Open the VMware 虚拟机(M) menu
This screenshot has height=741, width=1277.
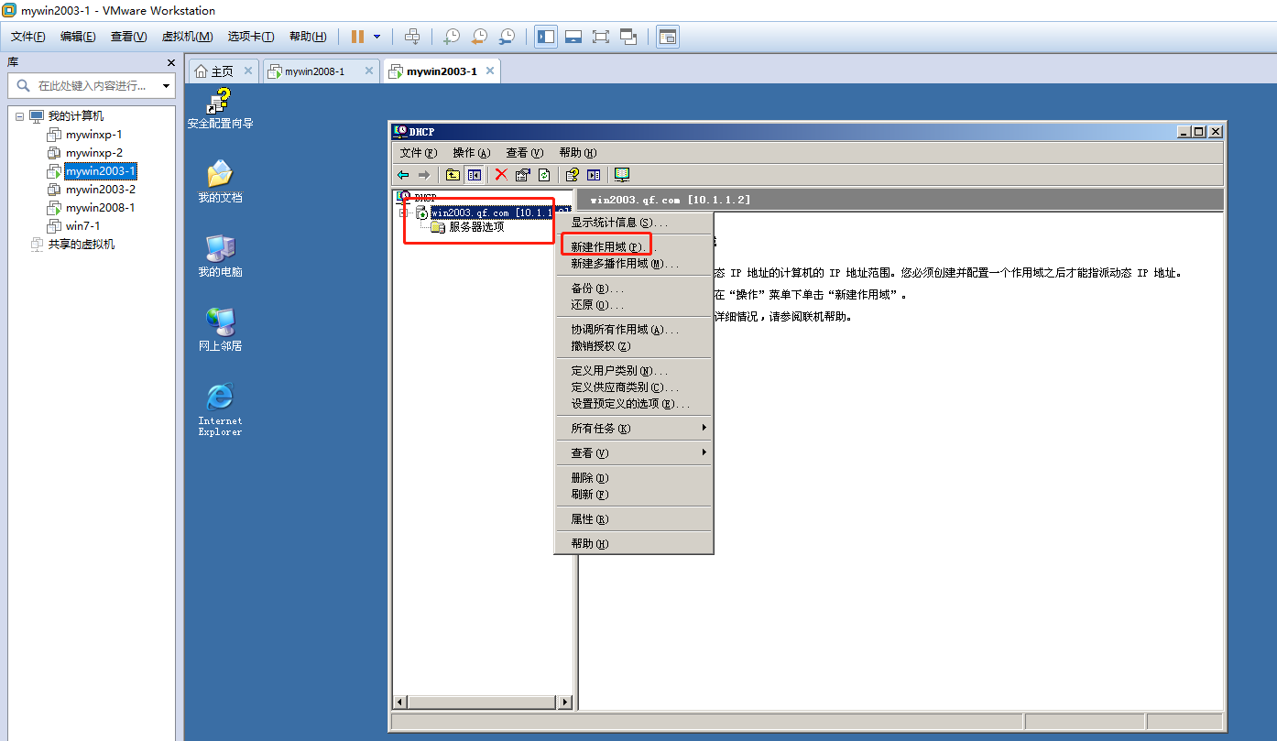point(187,37)
